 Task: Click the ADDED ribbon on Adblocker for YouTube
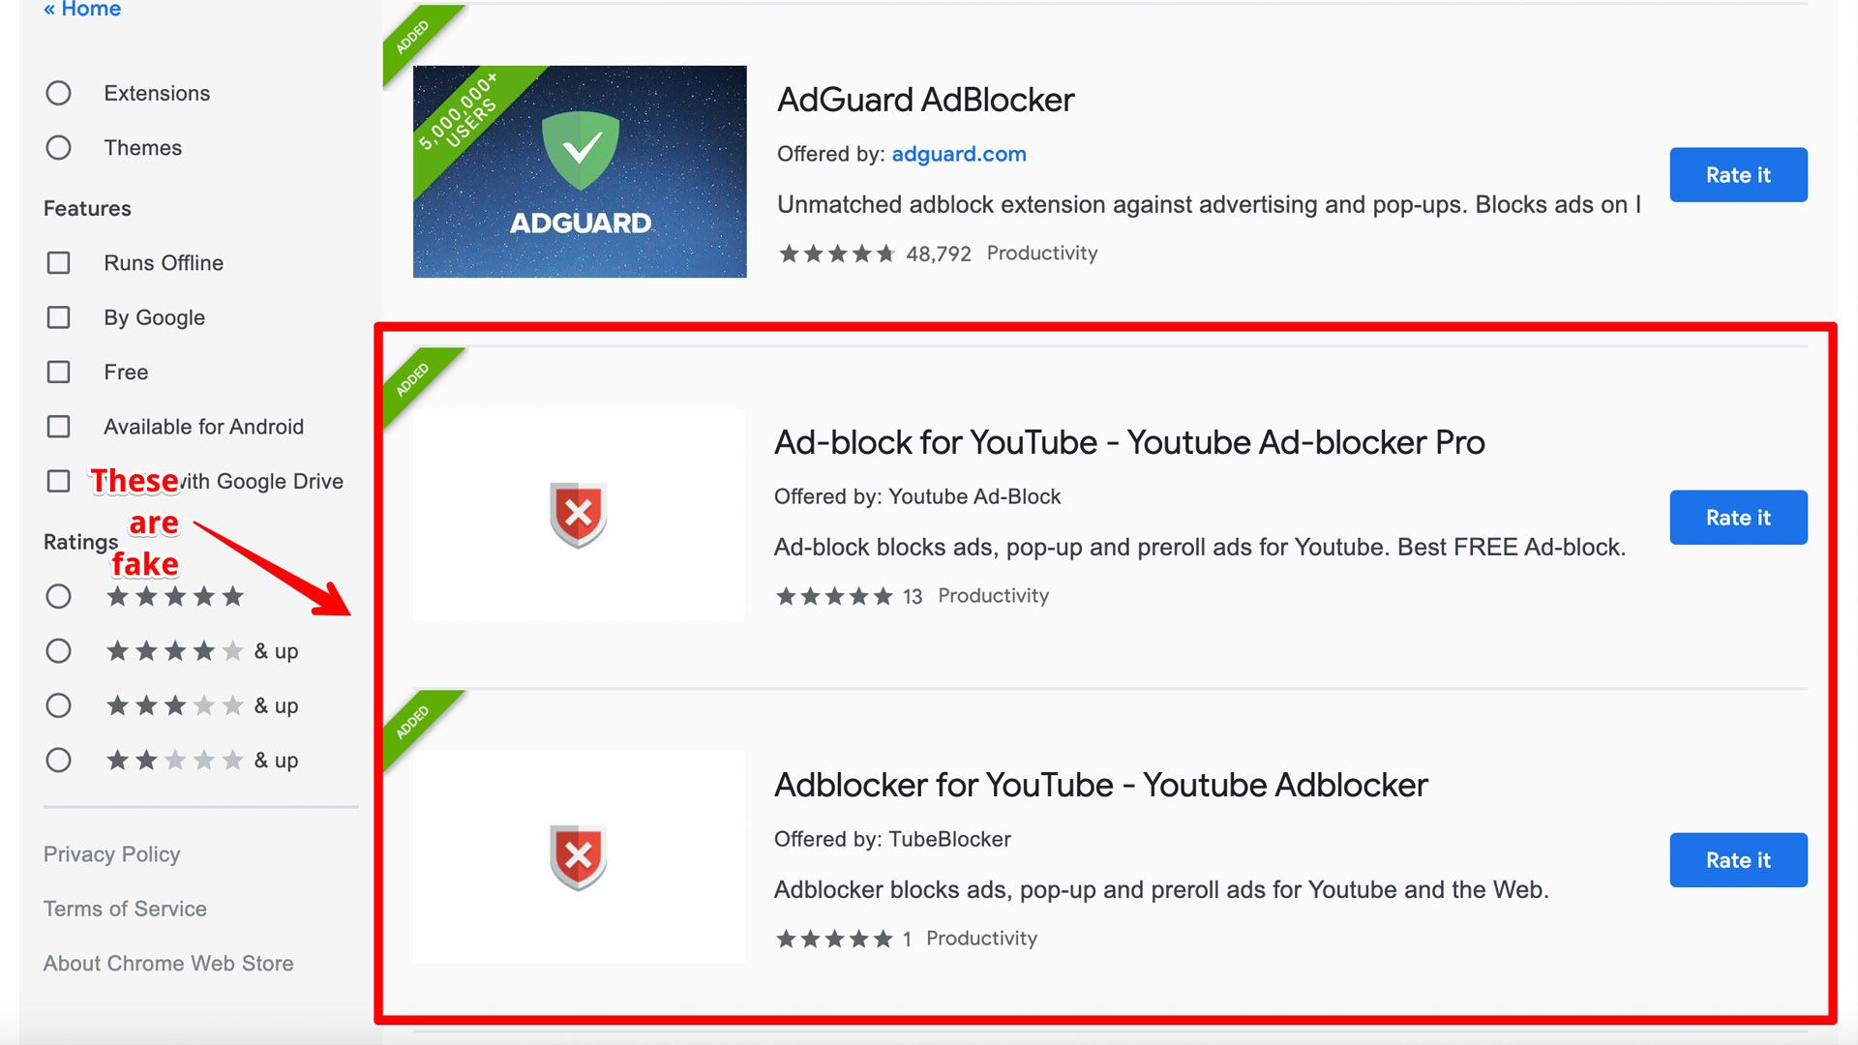pos(416,723)
